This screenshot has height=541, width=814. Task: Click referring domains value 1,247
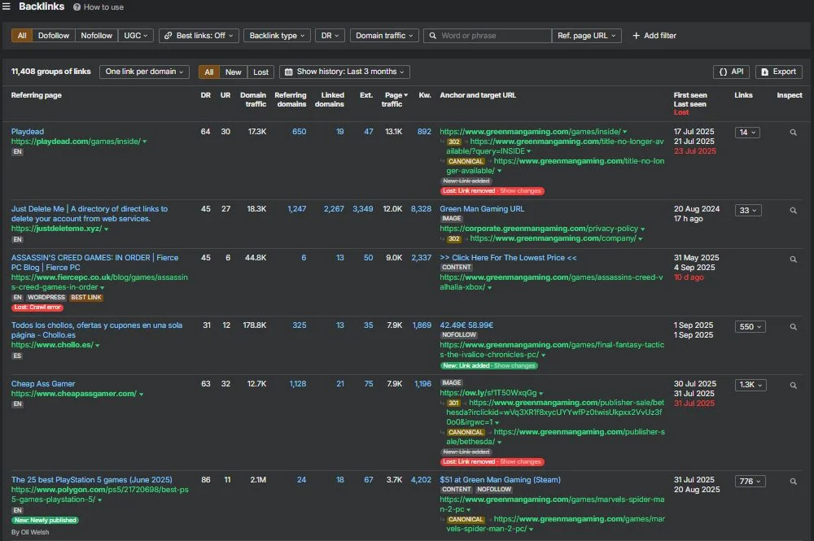pyautogui.click(x=297, y=209)
